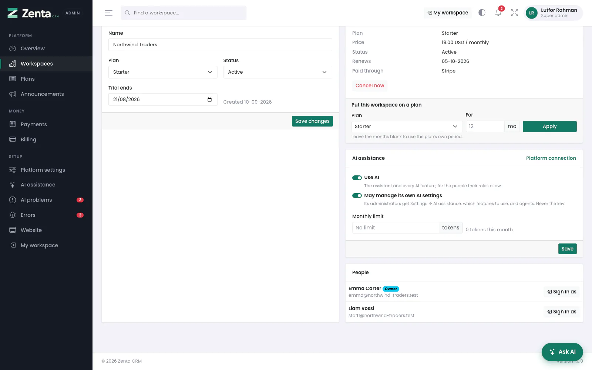Switch dark/light theme icon
Screen dimensions: 592x370
(x=482, y=13)
